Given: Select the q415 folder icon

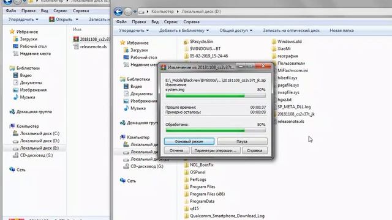Looking at the screenshot, I should [x=186, y=208].
